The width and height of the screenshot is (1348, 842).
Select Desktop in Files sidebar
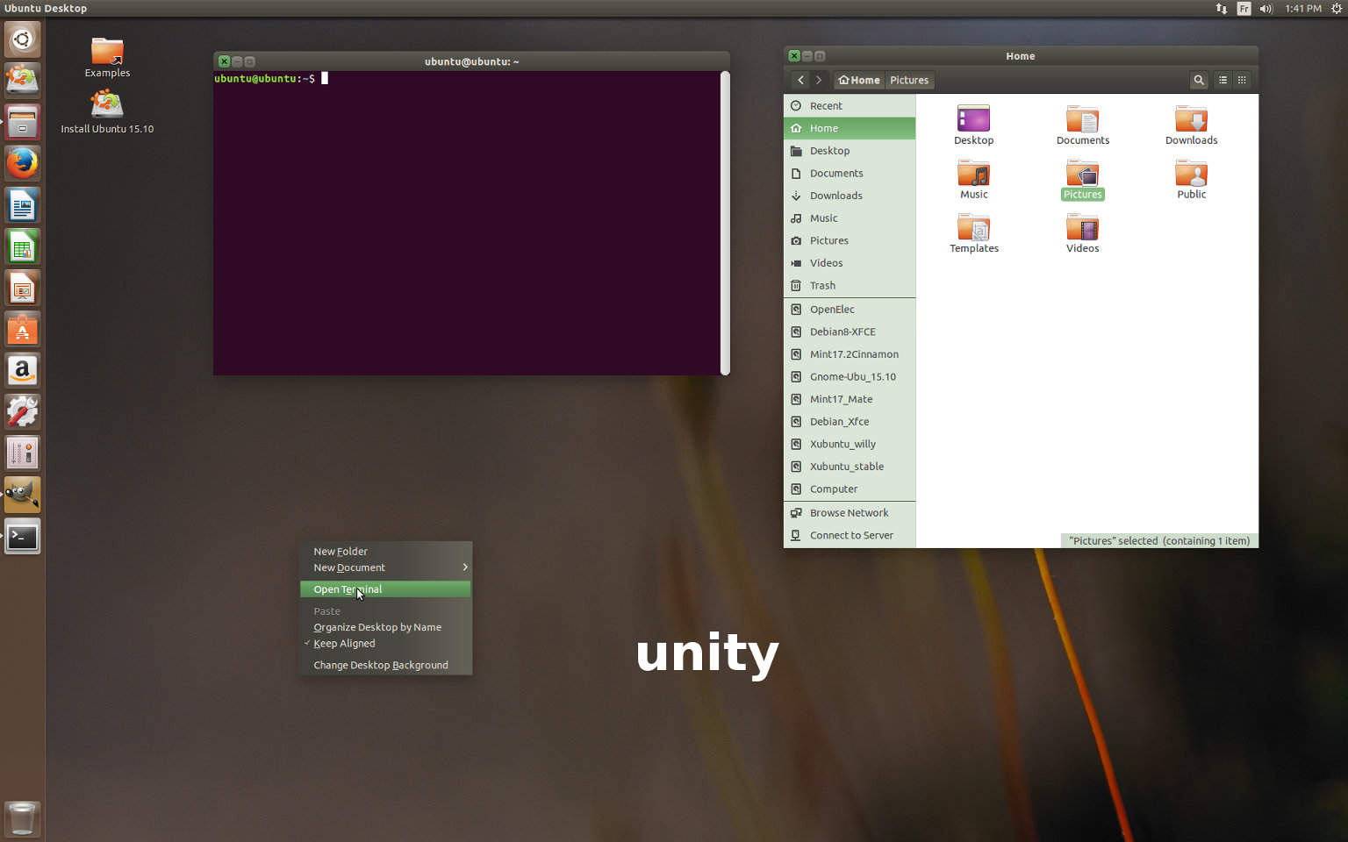[850, 151]
